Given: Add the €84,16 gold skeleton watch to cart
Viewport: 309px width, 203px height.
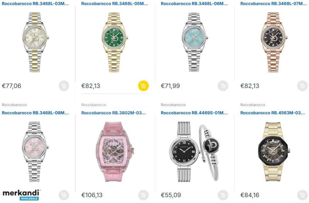Looking at the screenshot, I should point(302,195).
